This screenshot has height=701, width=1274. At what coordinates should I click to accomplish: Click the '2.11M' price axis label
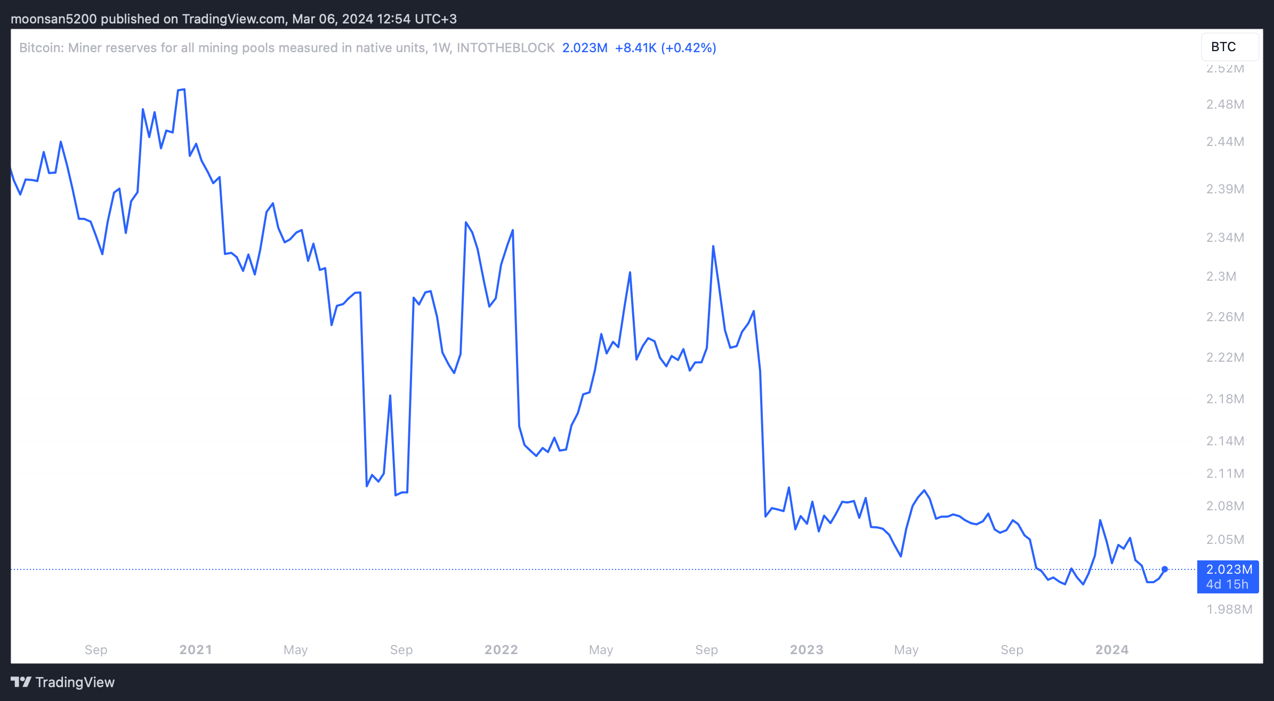click(1225, 474)
